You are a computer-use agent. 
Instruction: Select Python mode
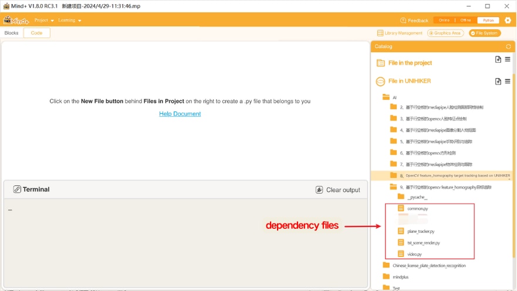click(488, 20)
